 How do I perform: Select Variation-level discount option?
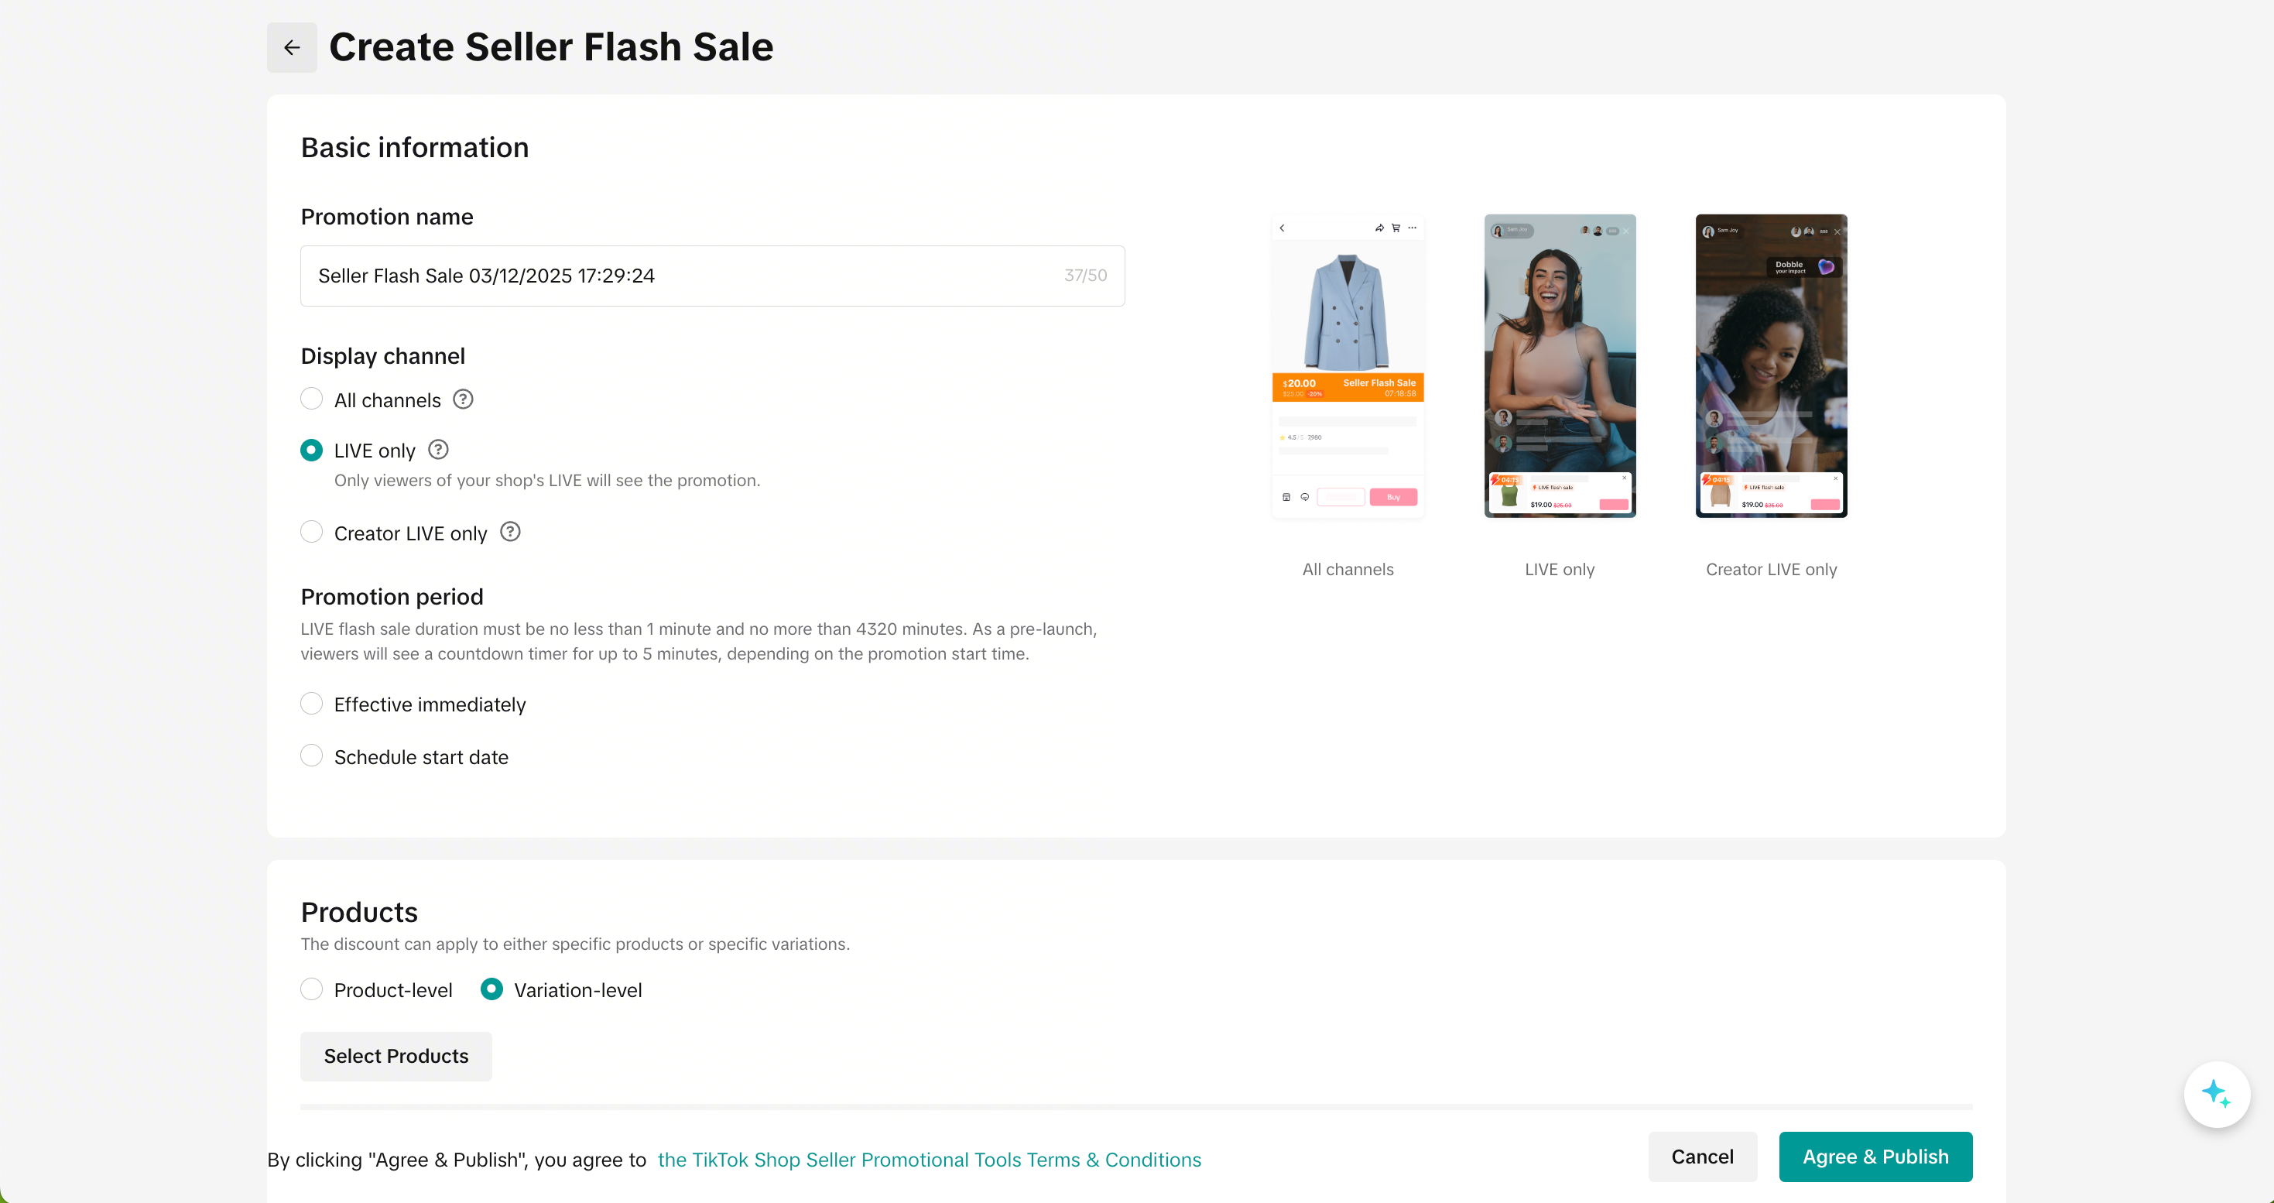[x=491, y=989]
